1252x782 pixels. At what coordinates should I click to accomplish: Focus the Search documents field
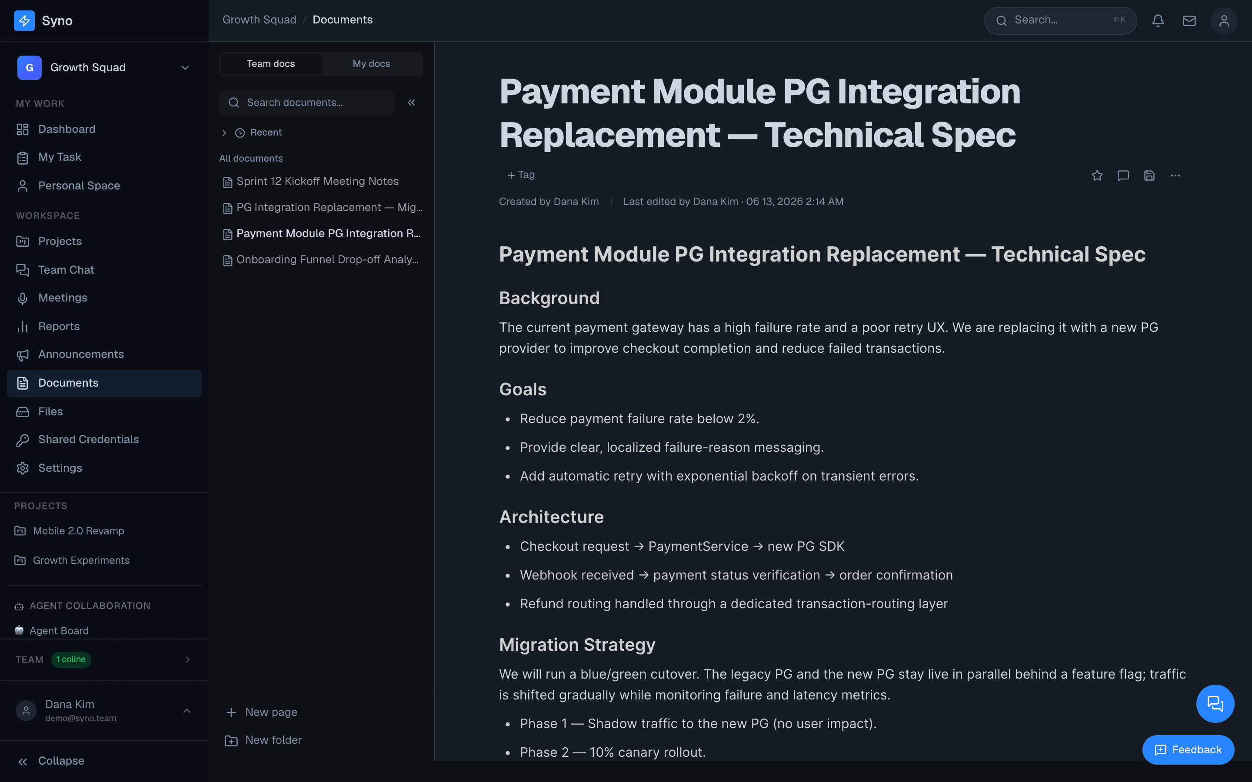306,103
